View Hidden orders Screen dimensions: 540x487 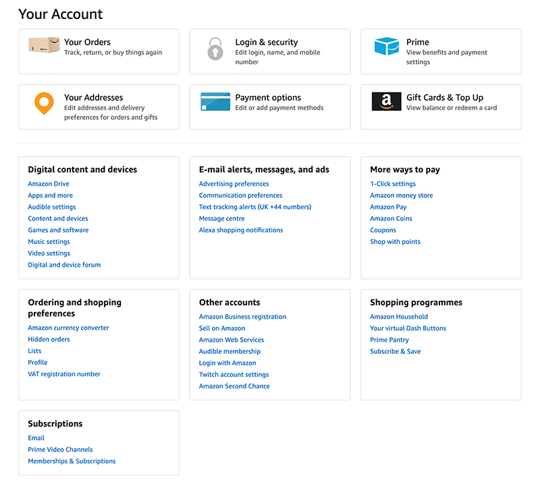49,339
